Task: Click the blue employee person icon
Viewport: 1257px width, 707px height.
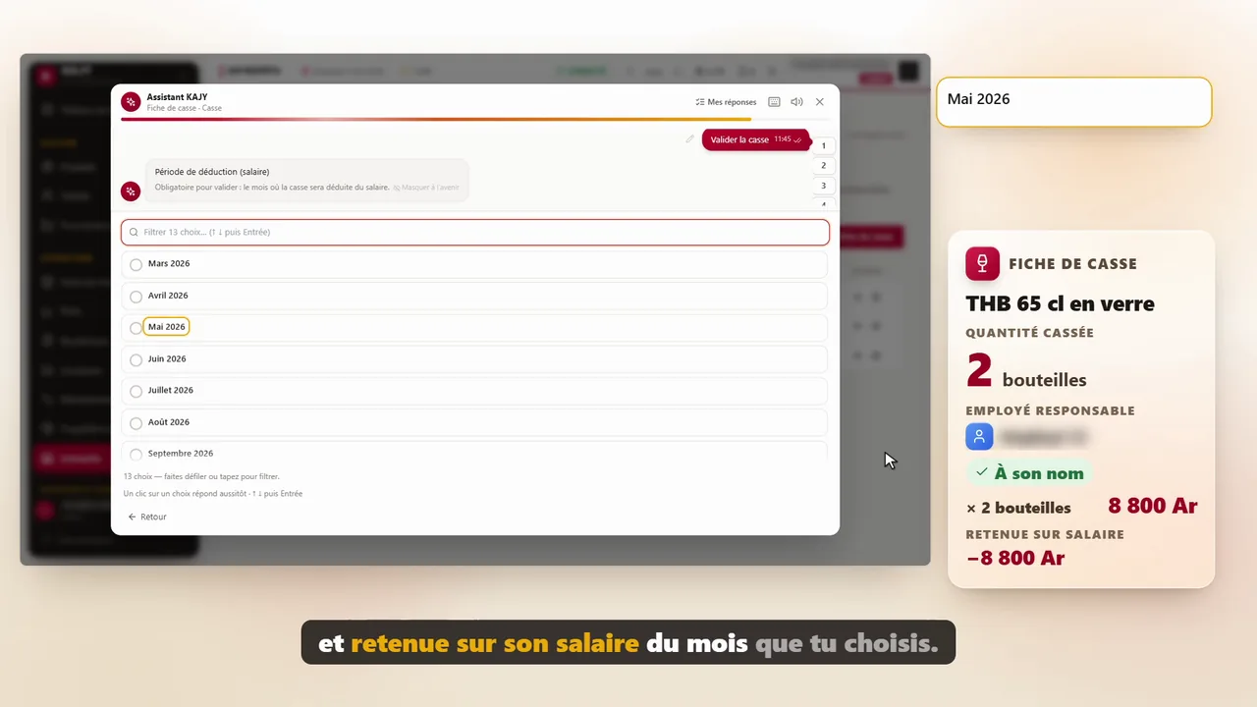Action: (x=979, y=437)
